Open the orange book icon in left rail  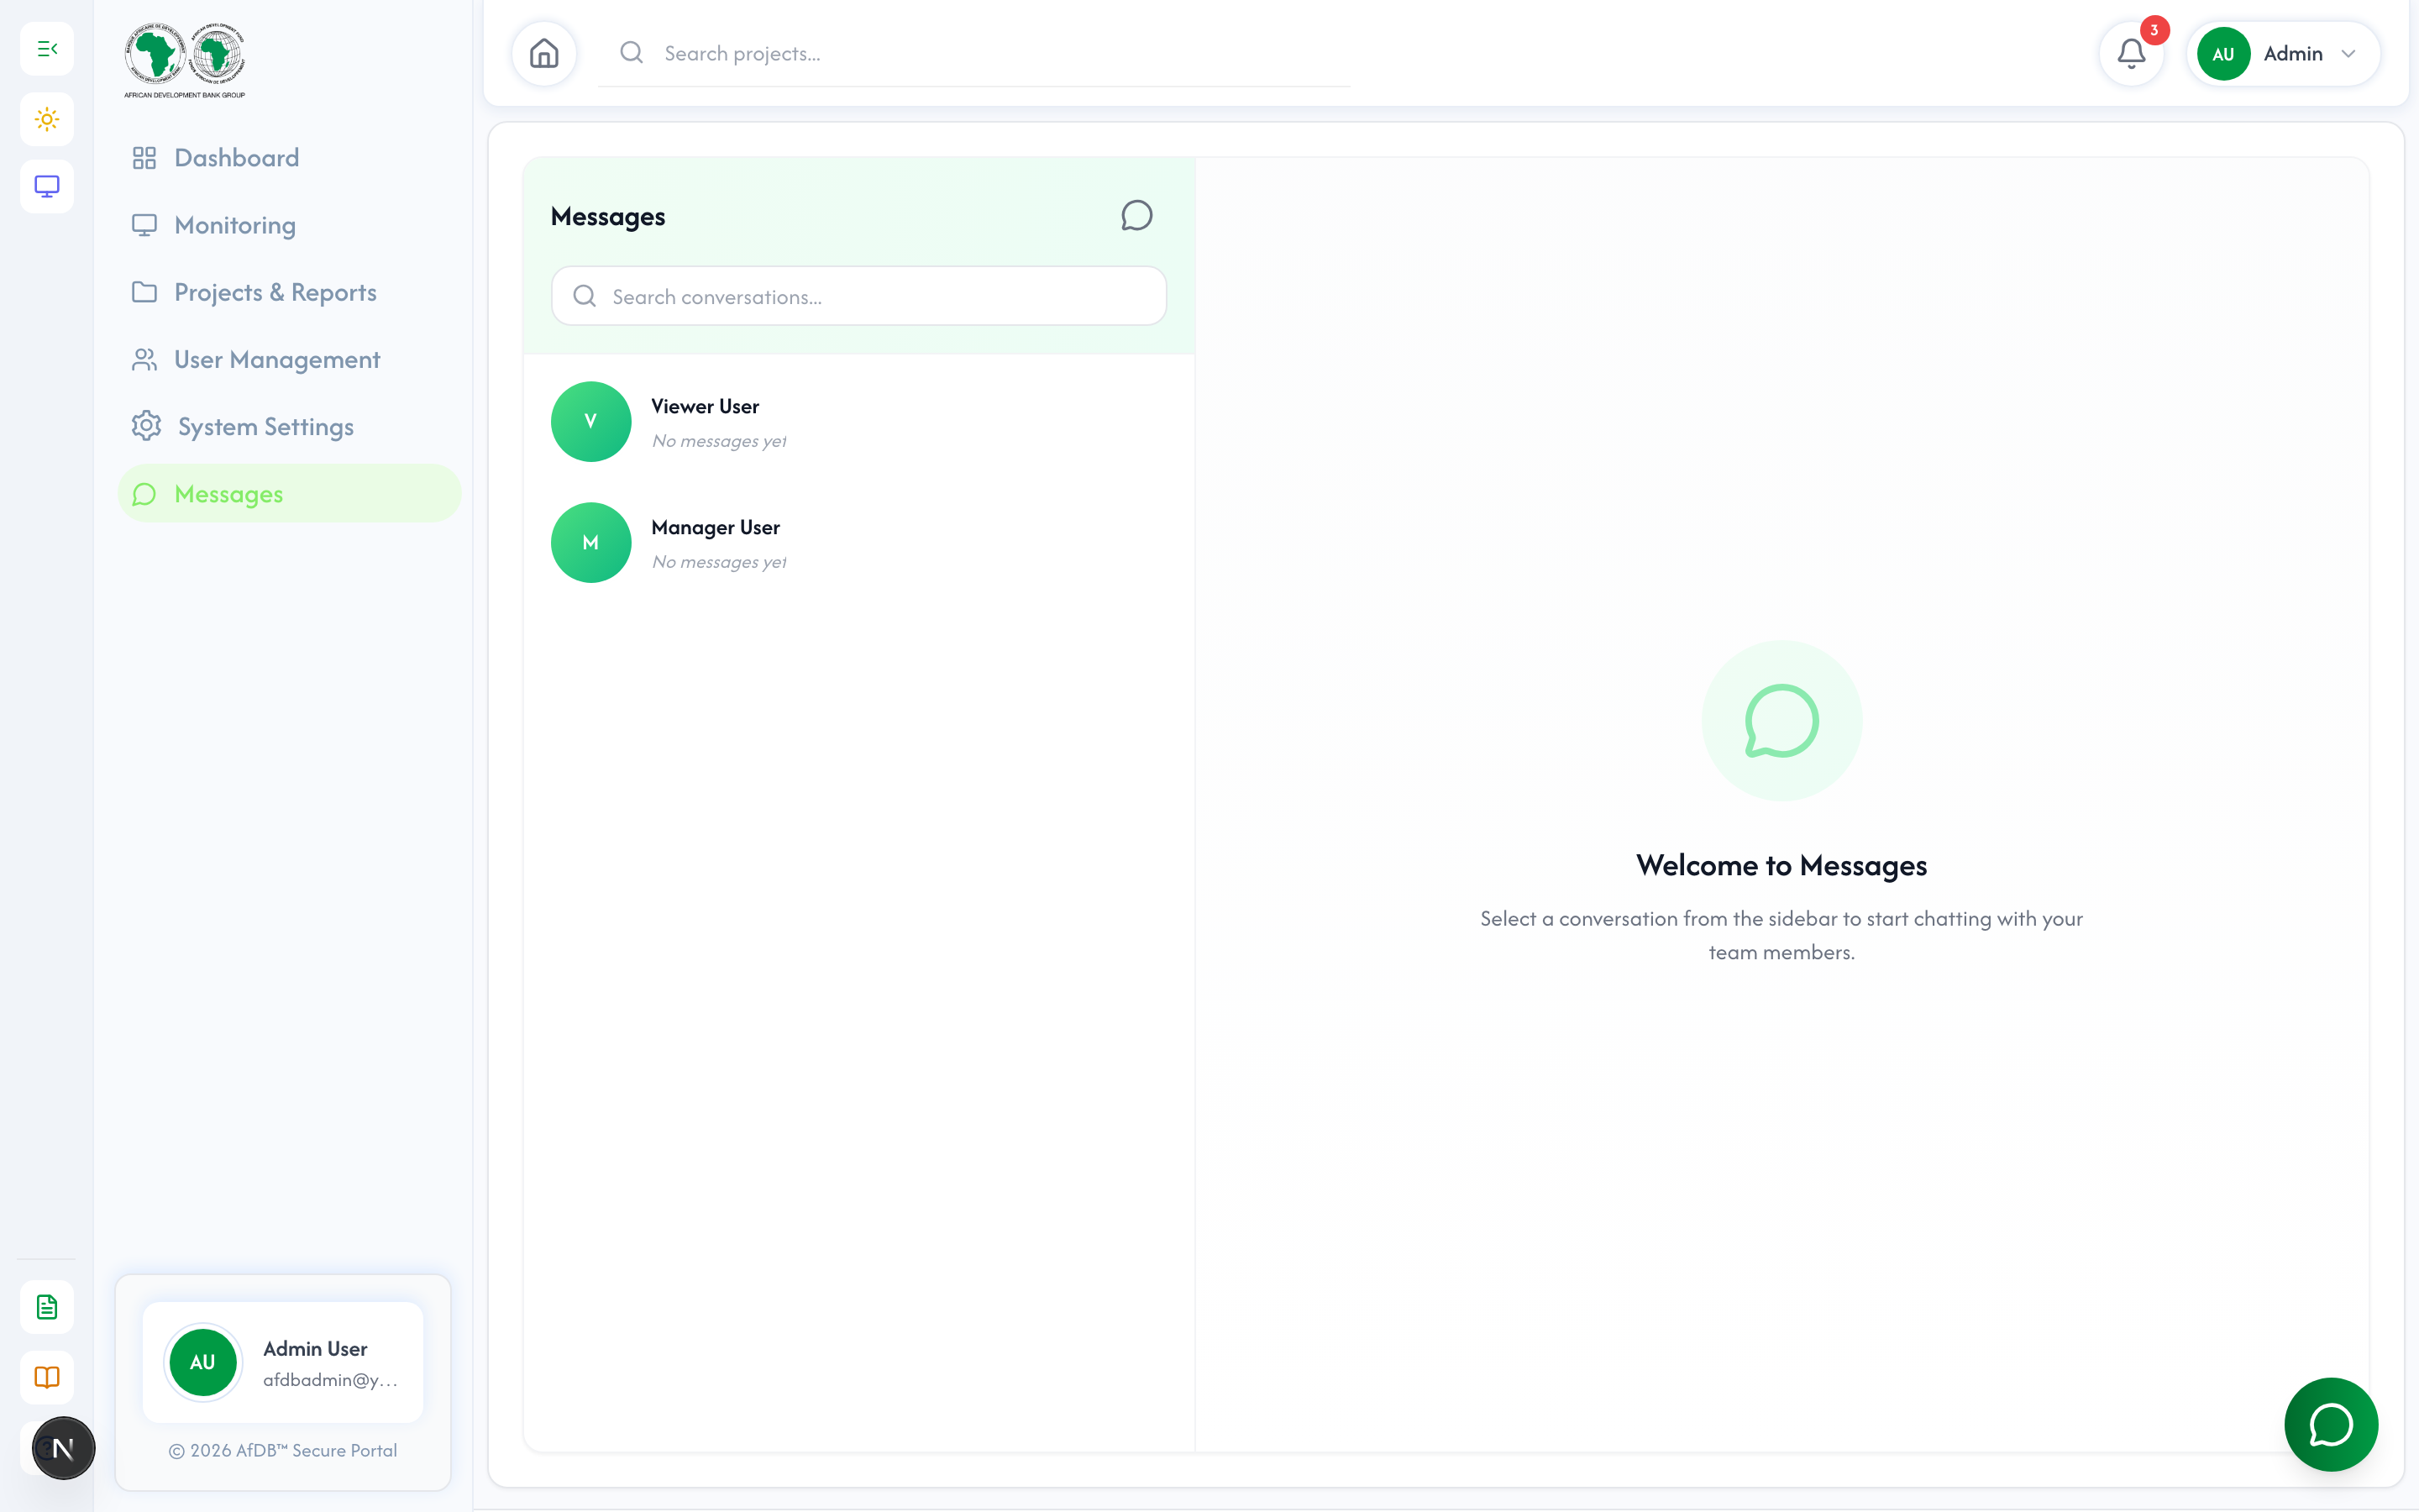(47, 1377)
